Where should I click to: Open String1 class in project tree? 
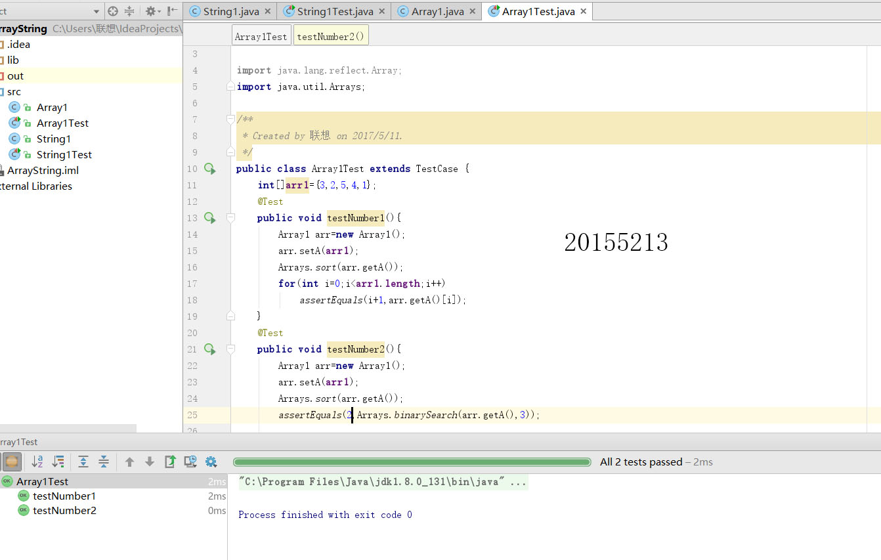coord(54,139)
